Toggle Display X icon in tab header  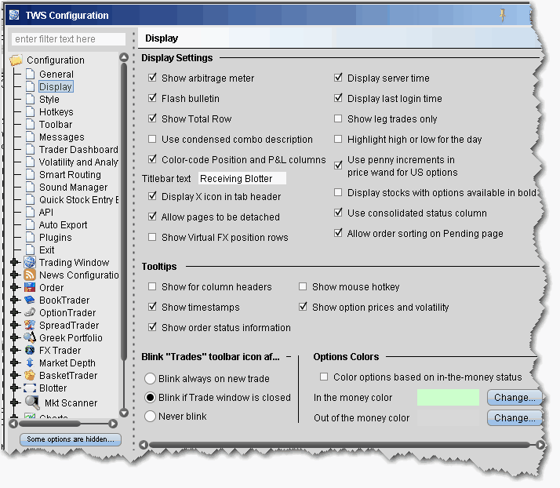(x=152, y=196)
